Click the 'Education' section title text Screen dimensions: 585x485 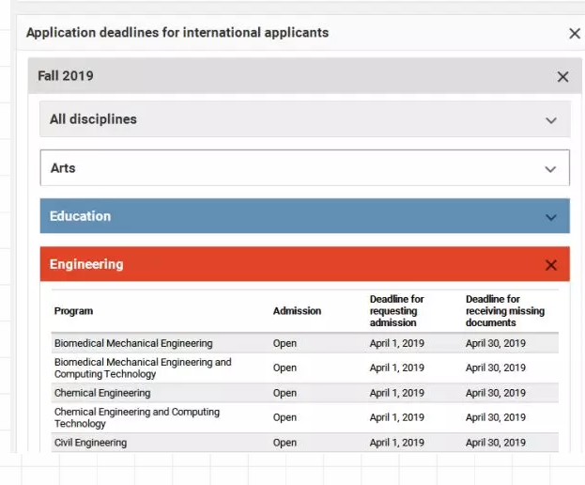pos(80,216)
